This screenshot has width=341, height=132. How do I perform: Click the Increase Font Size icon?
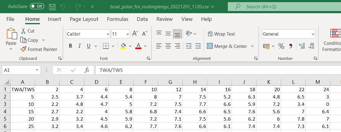click(135, 34)
